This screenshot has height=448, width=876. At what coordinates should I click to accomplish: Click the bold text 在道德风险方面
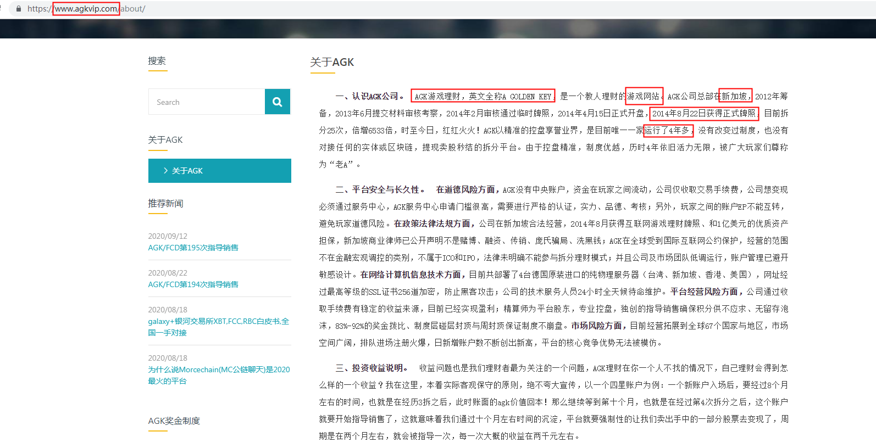(x=465, y=189)
